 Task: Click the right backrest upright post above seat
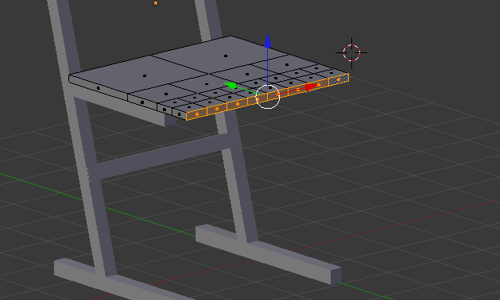pyautogui.click(x=208, y=18)
